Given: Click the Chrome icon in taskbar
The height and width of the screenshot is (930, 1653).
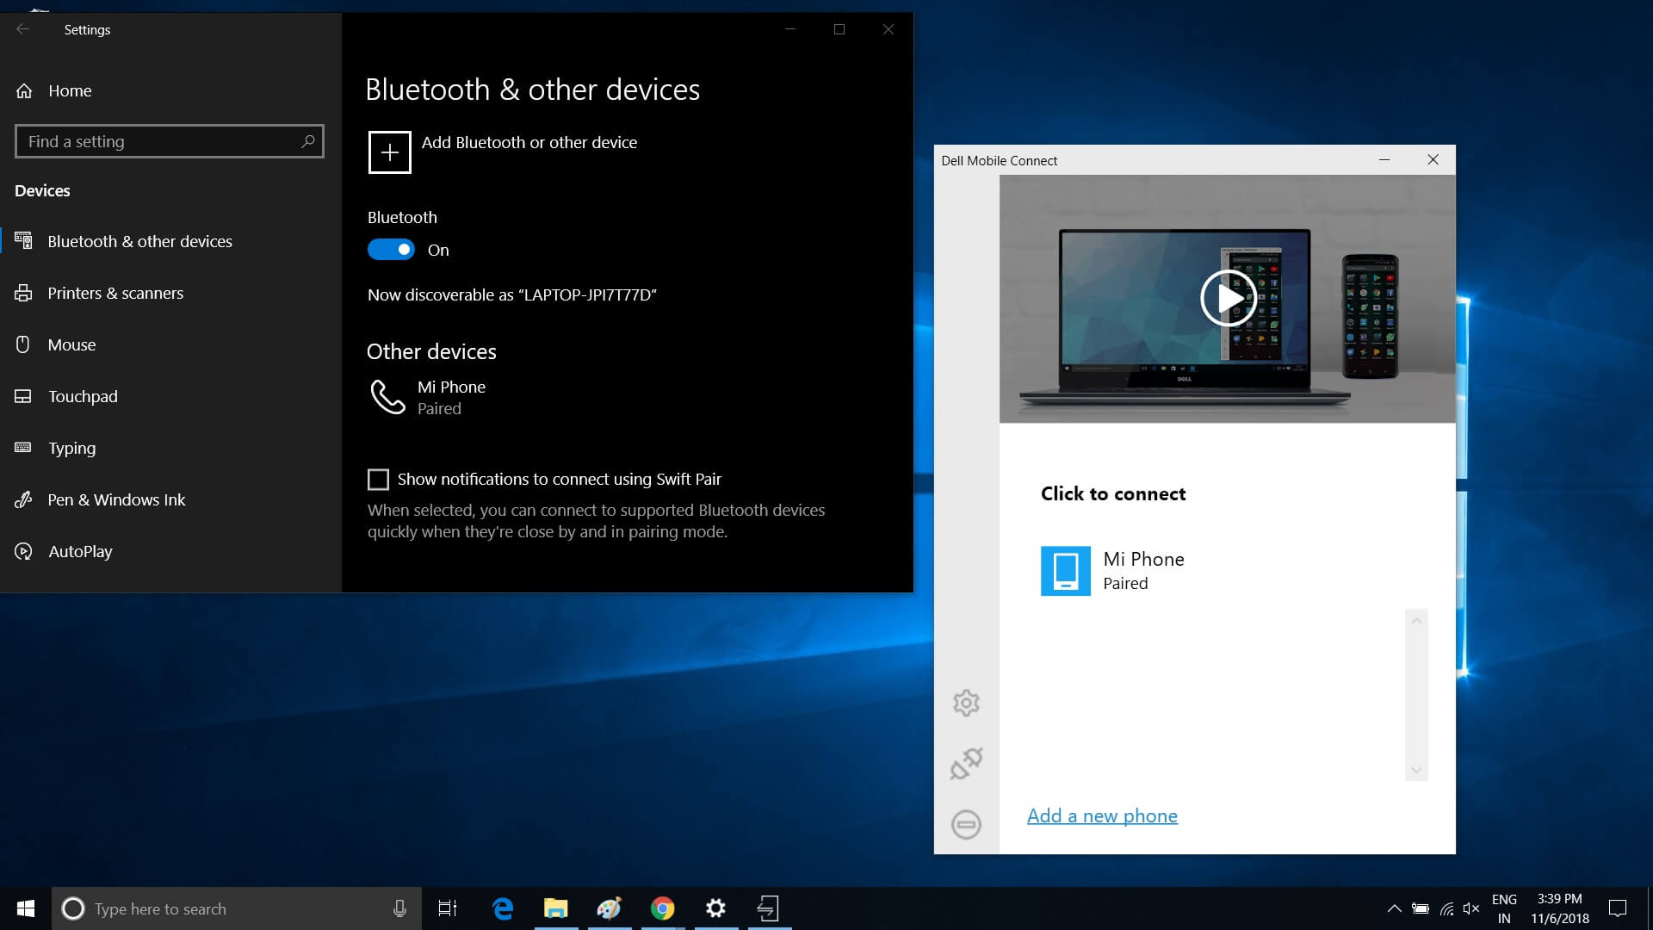Looking at the screenshot, I should [663, 908].
